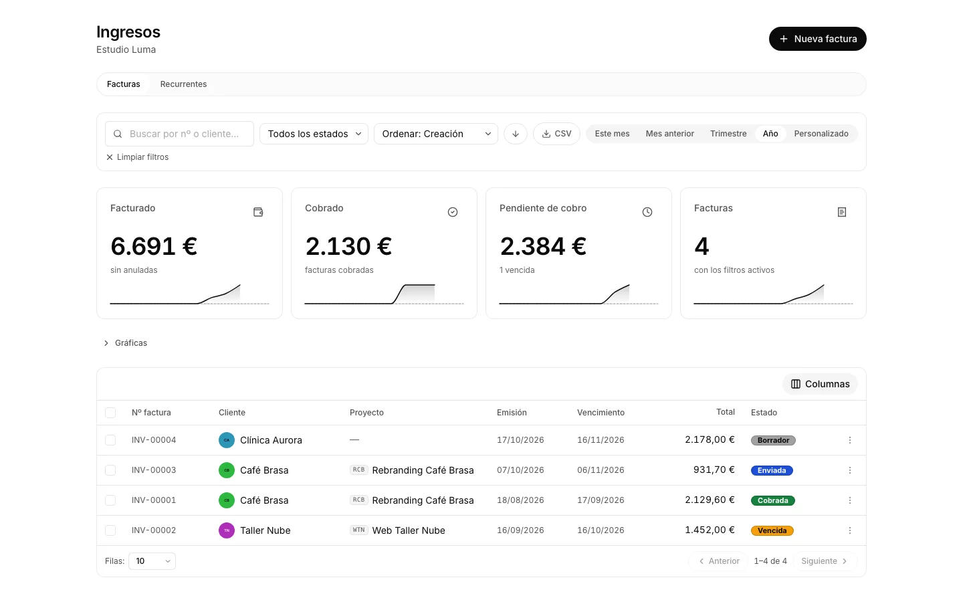Open row actions menu for INV-00002
Viewport: 963px width, 602px height.
pos(850,530)
